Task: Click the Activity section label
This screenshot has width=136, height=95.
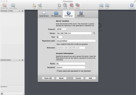Action: coord(4,87)
